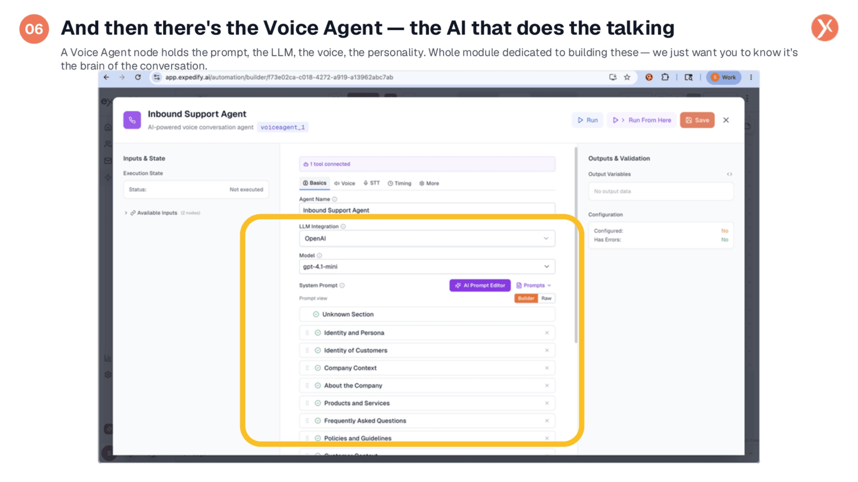This screenshot has width=858, height=482.
Task: Expand the Unknown Section row
Action: coord(427,314)
